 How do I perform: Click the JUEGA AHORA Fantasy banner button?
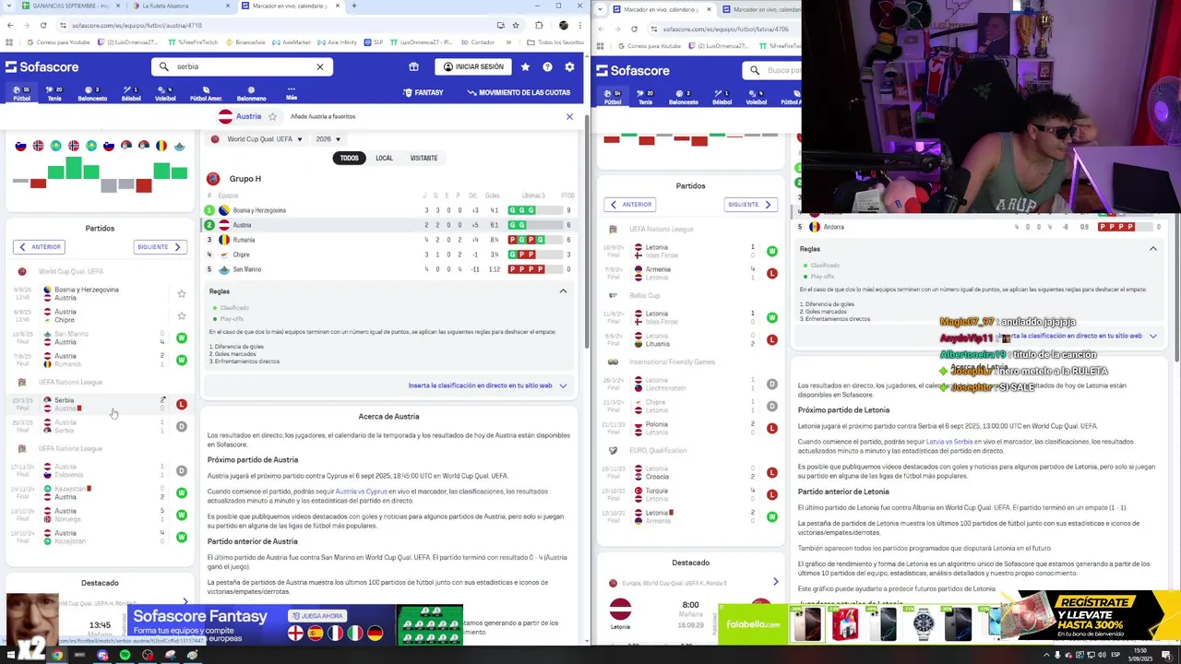point(317,616)
